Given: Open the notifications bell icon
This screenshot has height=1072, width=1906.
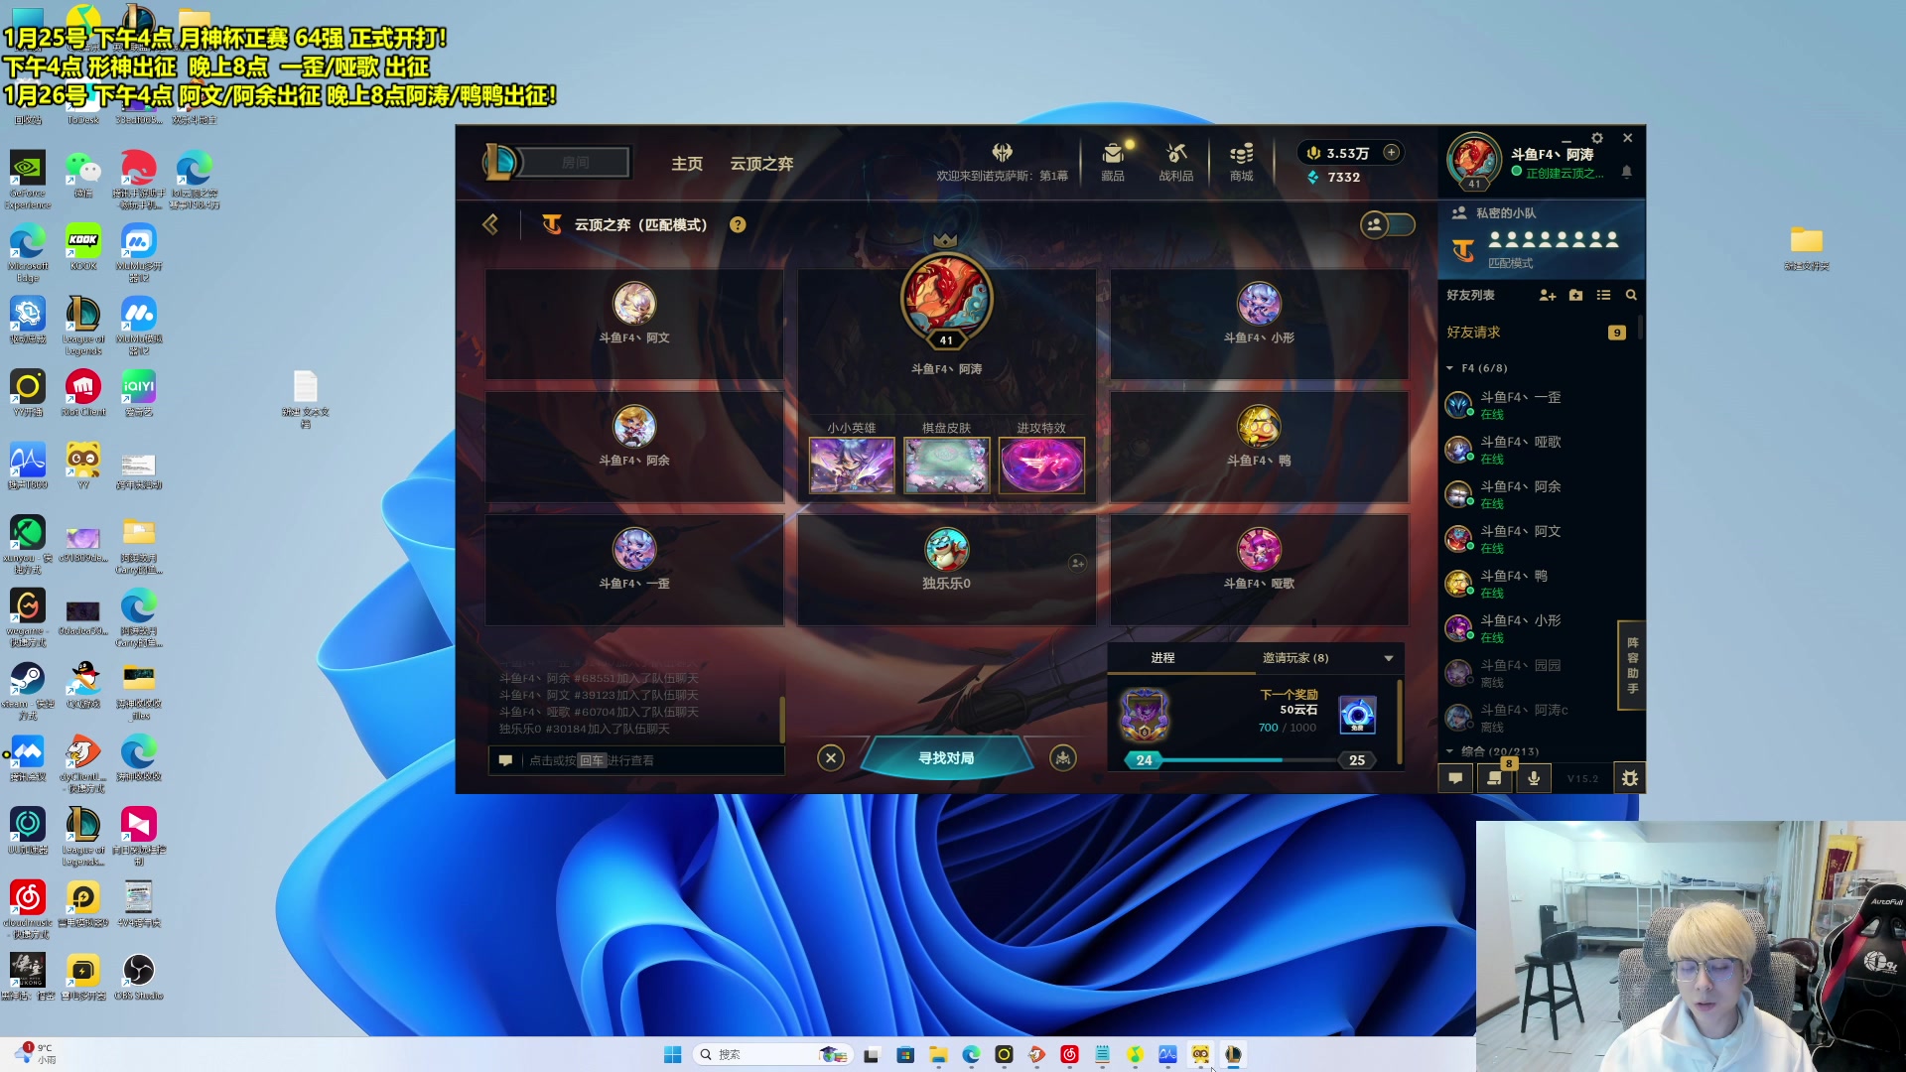Looking at the screenshot, I should coord(1626,172).
